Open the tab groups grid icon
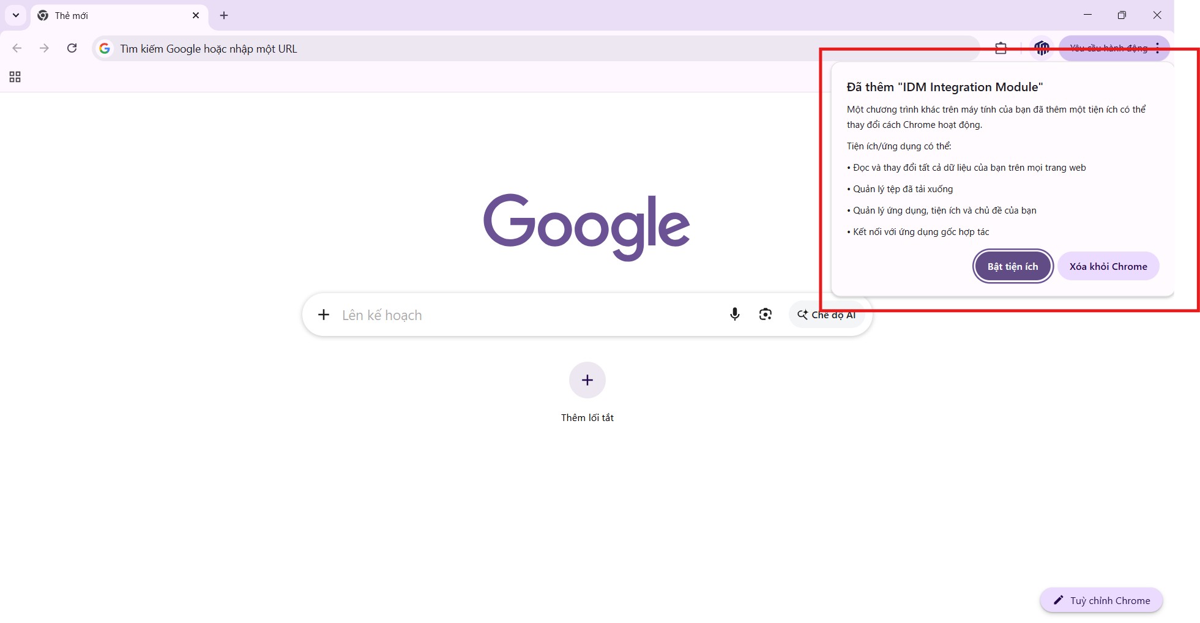The height and width of the screenshot is (623, 1200). [15, 76]
